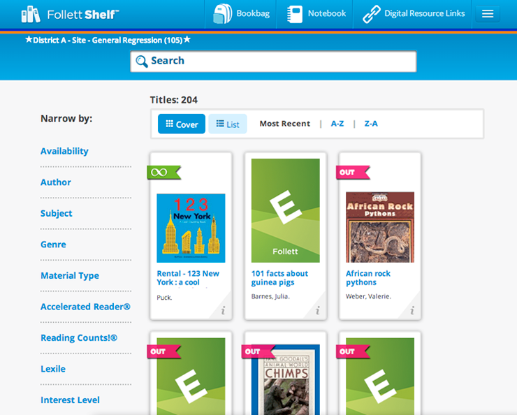The width and height of the screenshot is (517, 415).
Task: Click the OUT ribbon on African rock pythons
Action: click(353, 173)
